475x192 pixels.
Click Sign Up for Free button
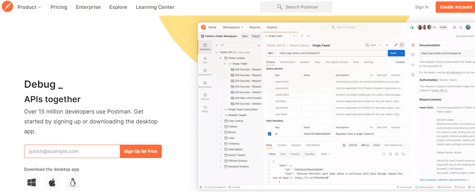141,151
